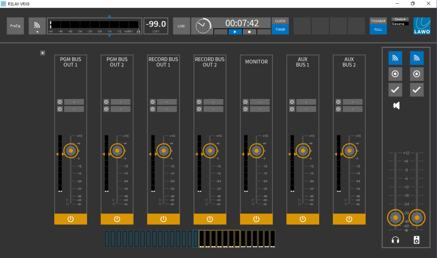Open the stream source dropdown beside PreZig

pos(37,26)
